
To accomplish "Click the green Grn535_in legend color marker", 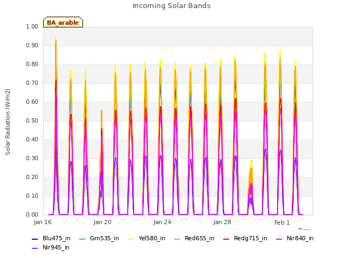I will (82, 239).
